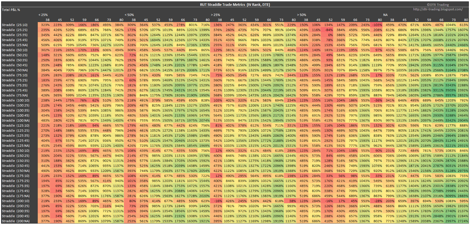Open the dtr-trading.blogspot.com URL

(x=438, y=9)
